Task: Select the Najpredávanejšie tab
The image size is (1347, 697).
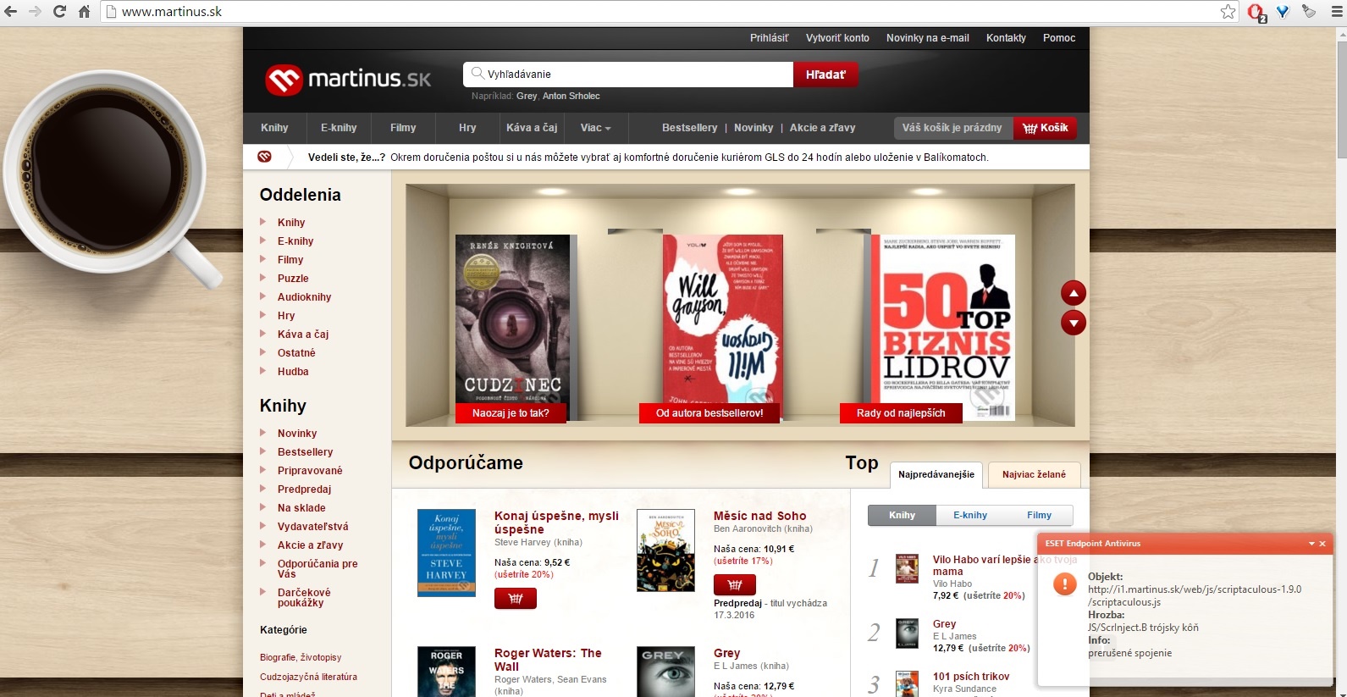Action: pyautogui.click(x=936, y=474)
